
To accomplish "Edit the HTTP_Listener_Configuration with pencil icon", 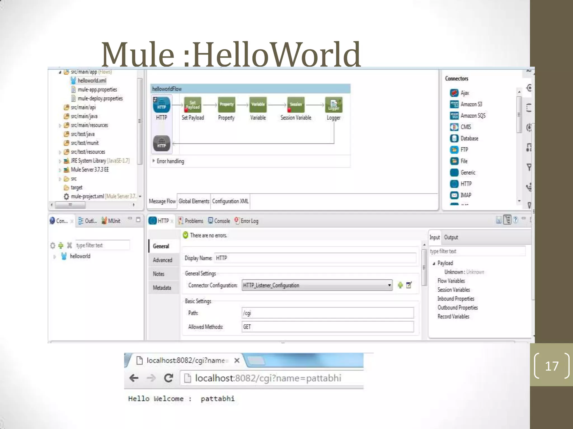I will point(409,285).
